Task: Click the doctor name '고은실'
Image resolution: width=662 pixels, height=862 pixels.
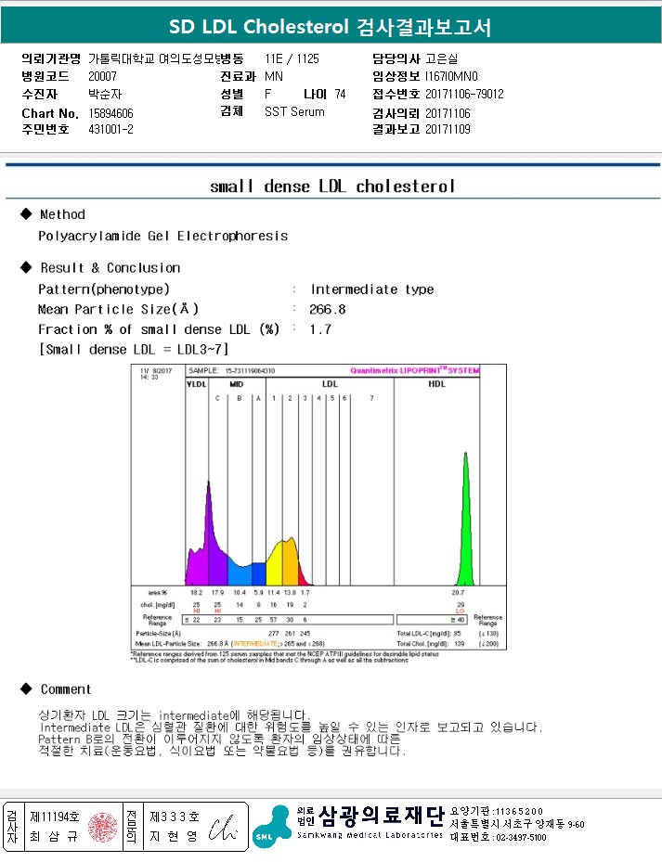Action: (x=442, y=58)
